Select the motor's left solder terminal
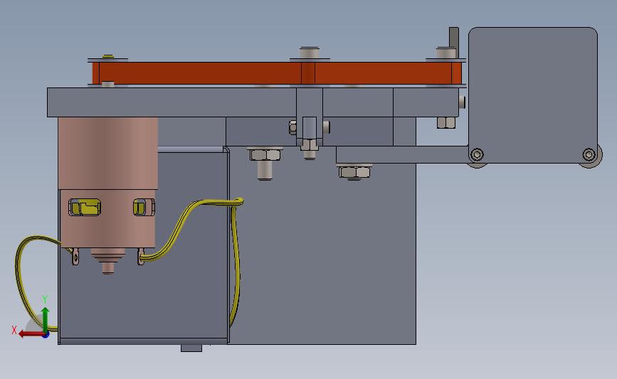 75,257
